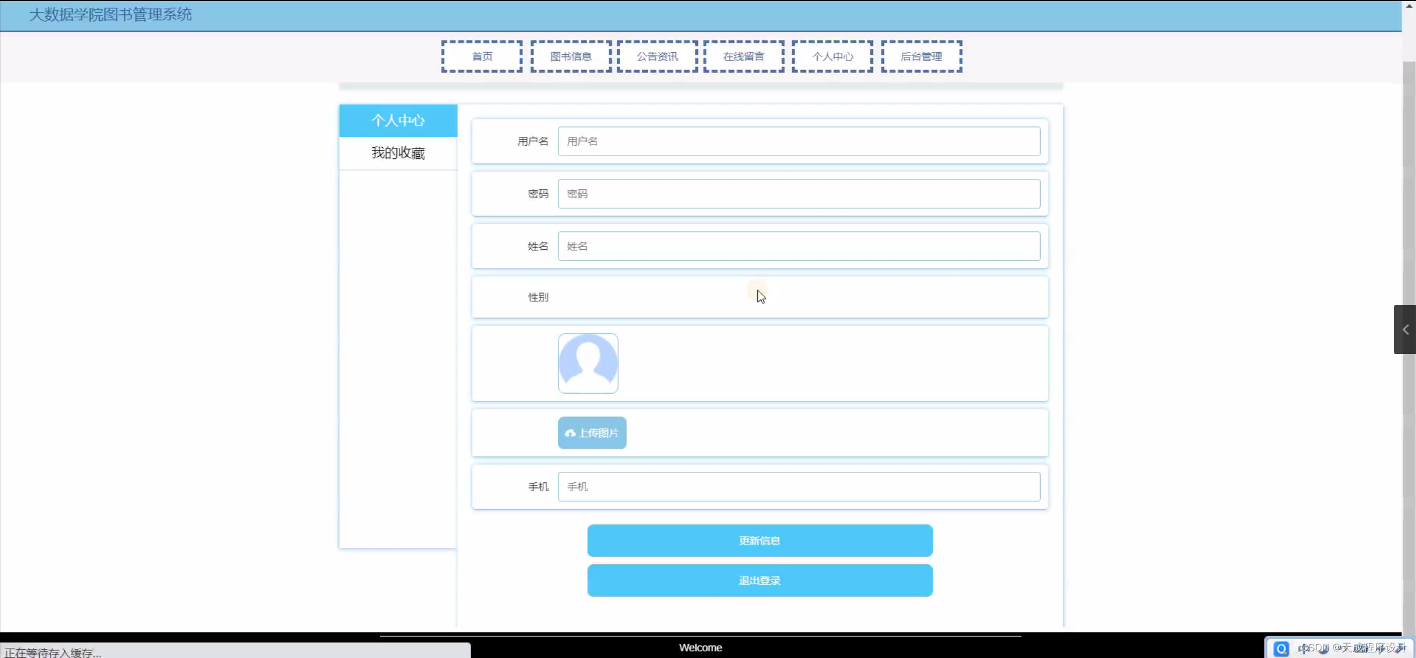
Task: Open 我的收藏 in the sidebar
Action: 398,153
